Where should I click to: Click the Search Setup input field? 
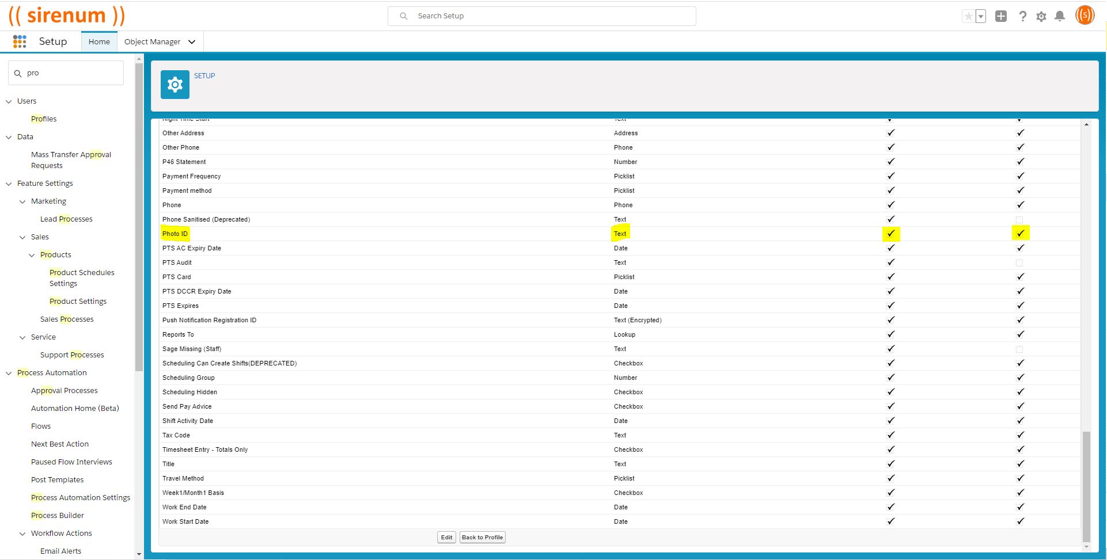pyautogui.click(x=541, y=16)
